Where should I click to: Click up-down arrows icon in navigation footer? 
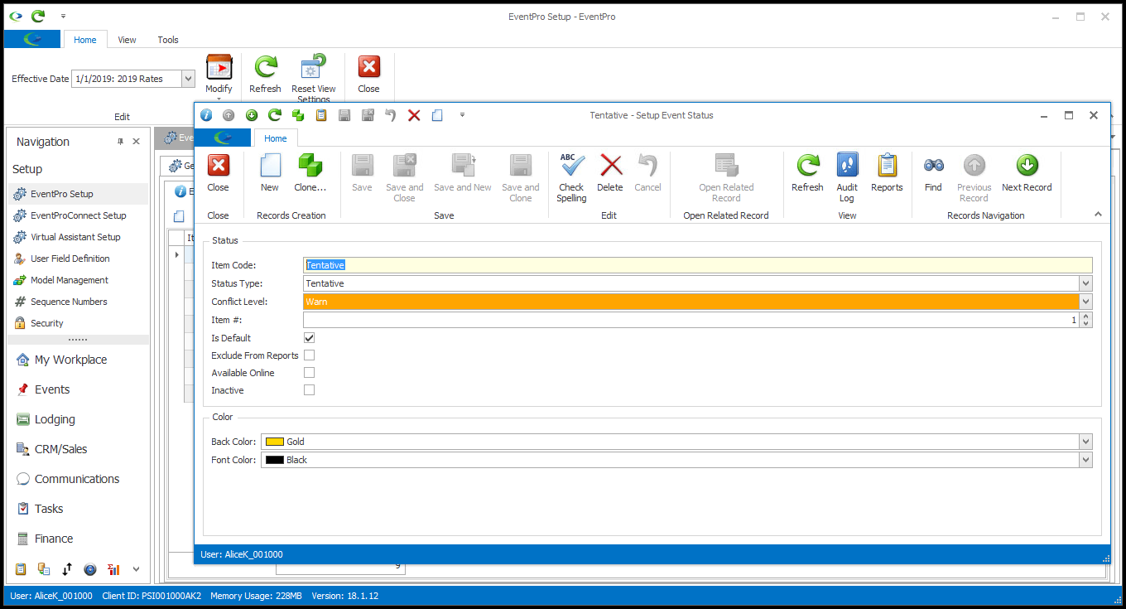(67, 569)
